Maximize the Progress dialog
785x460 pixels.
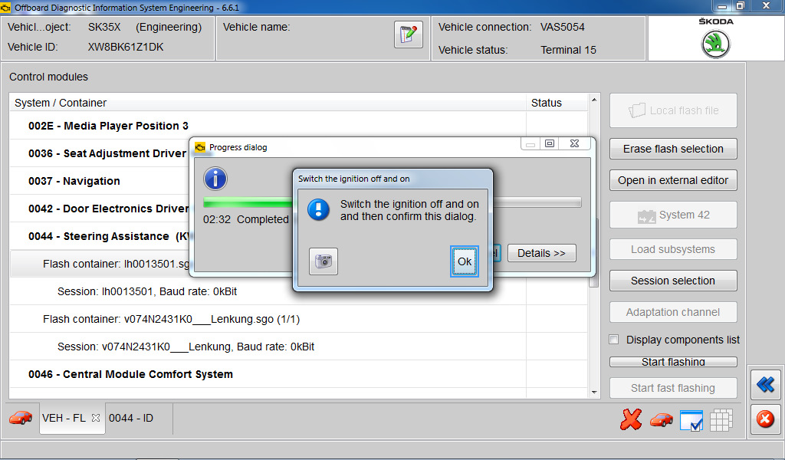click(x=549, y=143)
